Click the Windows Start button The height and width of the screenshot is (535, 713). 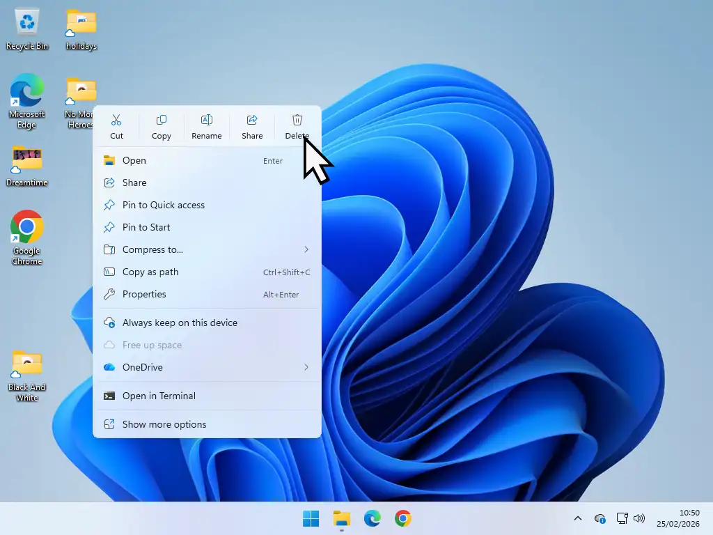point(311,518)
